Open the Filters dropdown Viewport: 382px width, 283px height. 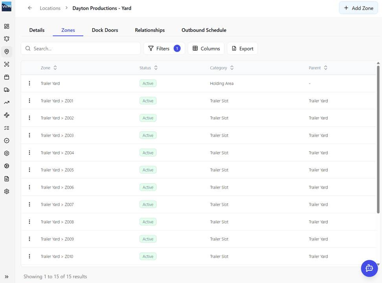[164, 48]
